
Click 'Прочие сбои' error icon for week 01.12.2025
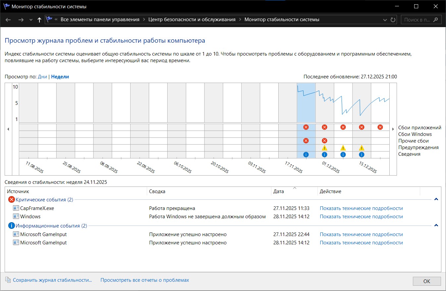324,141
